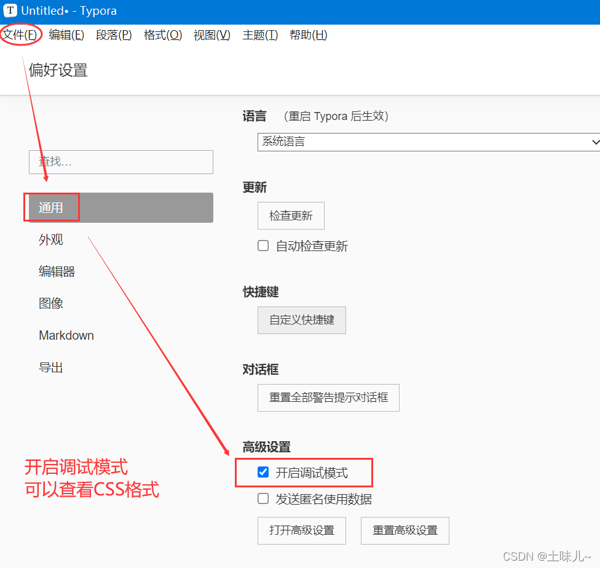Click the 更新 section heading
The image size is (600, 568).
(x=255, y=188)
